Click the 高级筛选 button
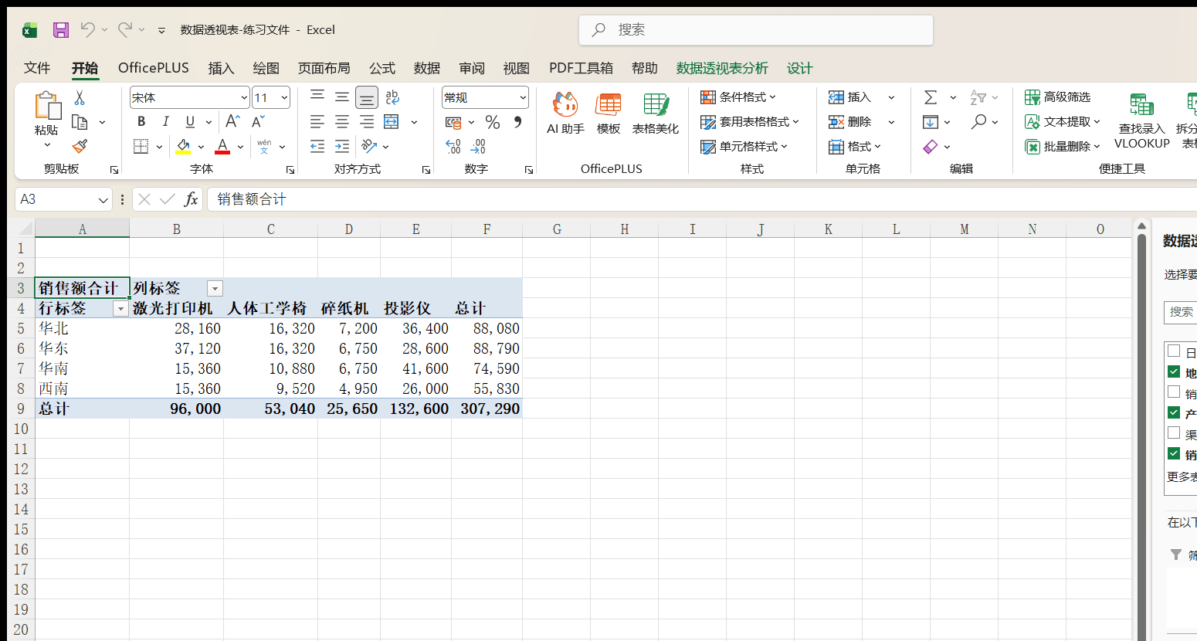This screenshot has height=641, width=1197. click(x=1058, y=97)
